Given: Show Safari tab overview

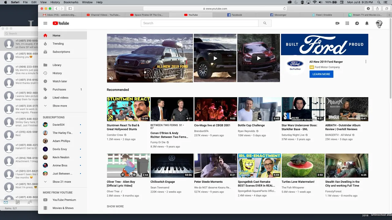Looking at the screenshot, I should pos(387,9).
